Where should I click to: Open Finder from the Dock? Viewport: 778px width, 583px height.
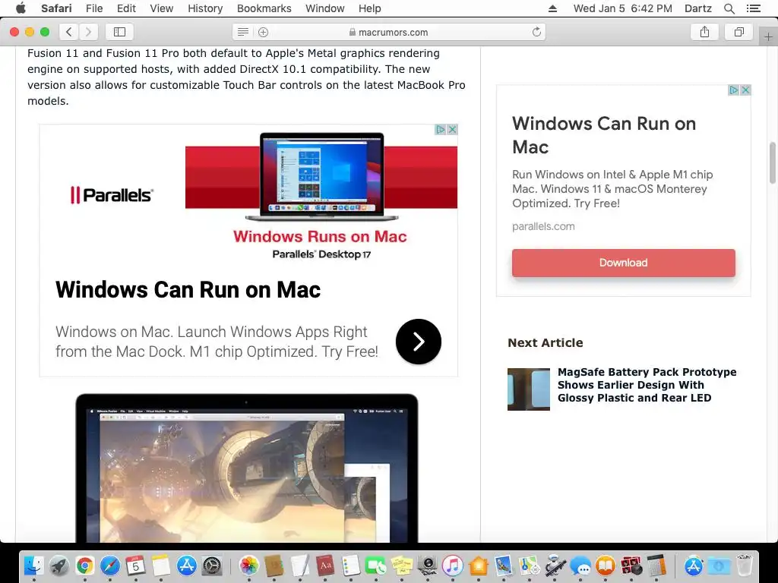[x=33, y=566]
